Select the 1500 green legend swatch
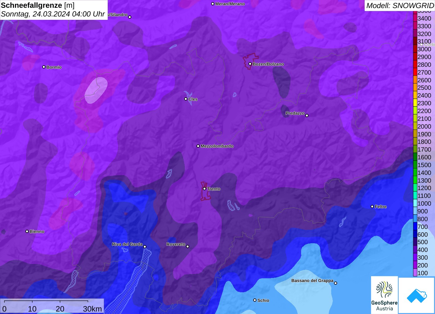The height and width of the screenshot is (314, 435). pyautogui.click(x=415, y=165)
